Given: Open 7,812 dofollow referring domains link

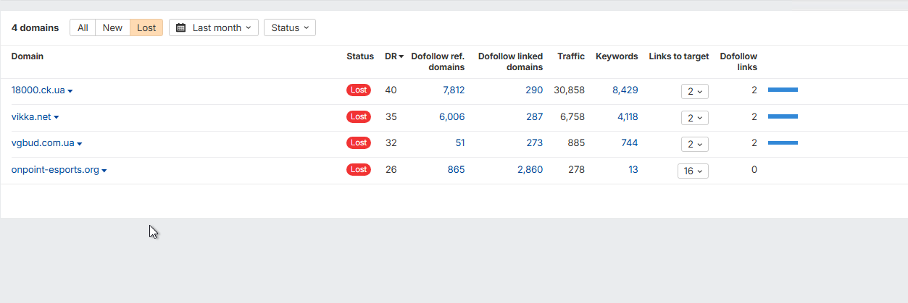Looking at the screenshot, I should coord(454,90).
